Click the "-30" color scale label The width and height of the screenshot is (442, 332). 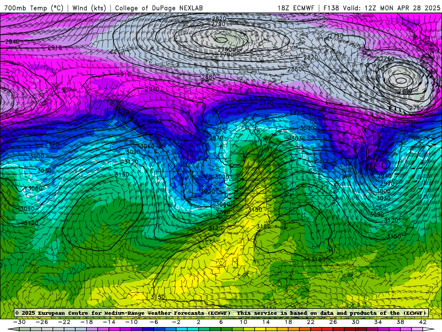pos(19,322)
